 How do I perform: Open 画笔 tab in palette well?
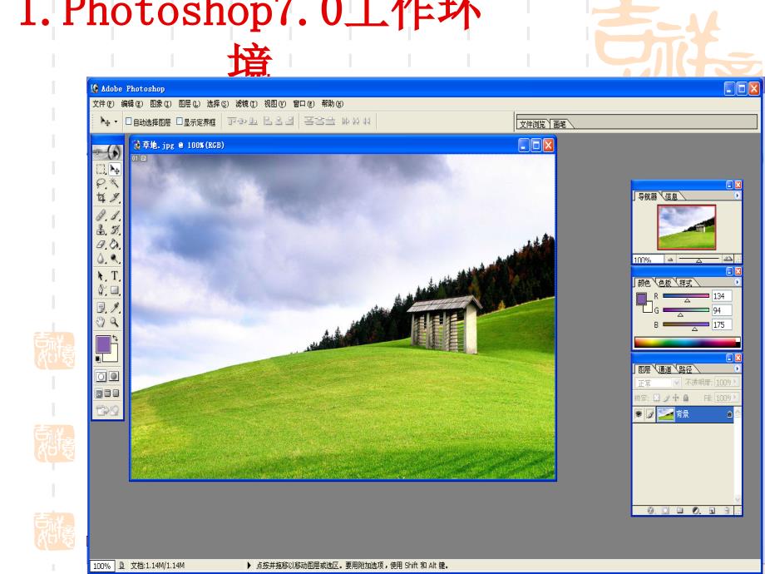coord(560,125)
